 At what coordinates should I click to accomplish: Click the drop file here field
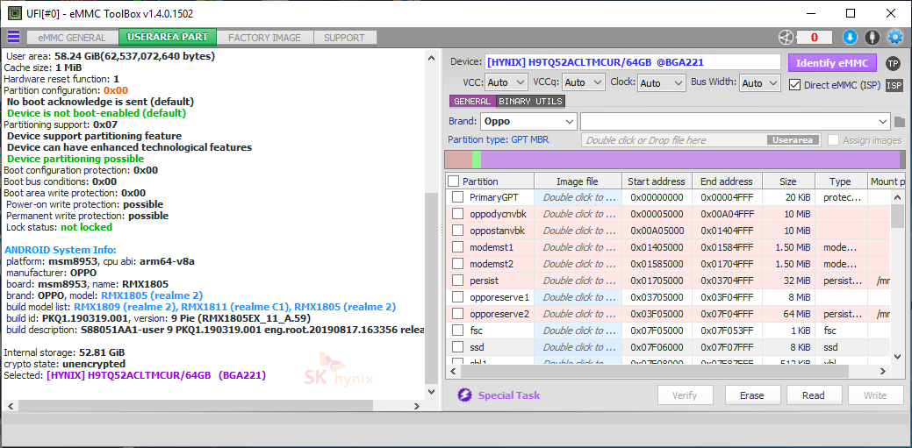click(702, 140)
